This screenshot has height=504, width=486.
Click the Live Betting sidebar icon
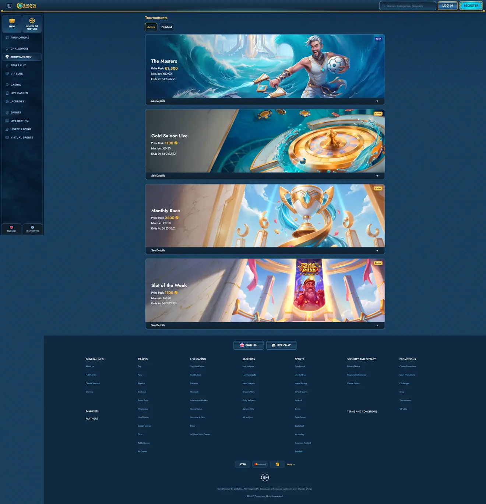click(x=7, y=121)
